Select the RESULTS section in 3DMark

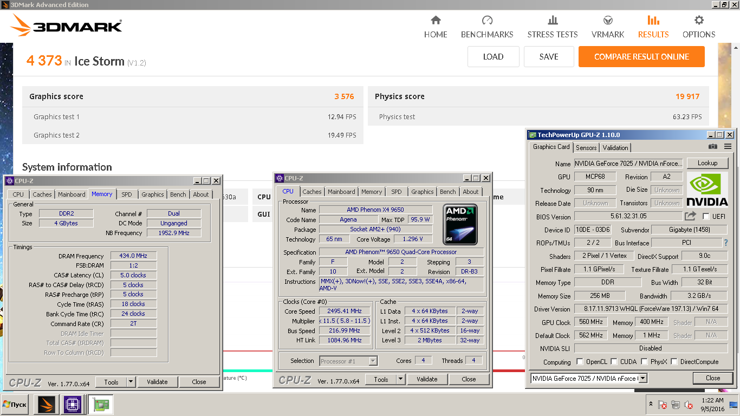point(653,27)
